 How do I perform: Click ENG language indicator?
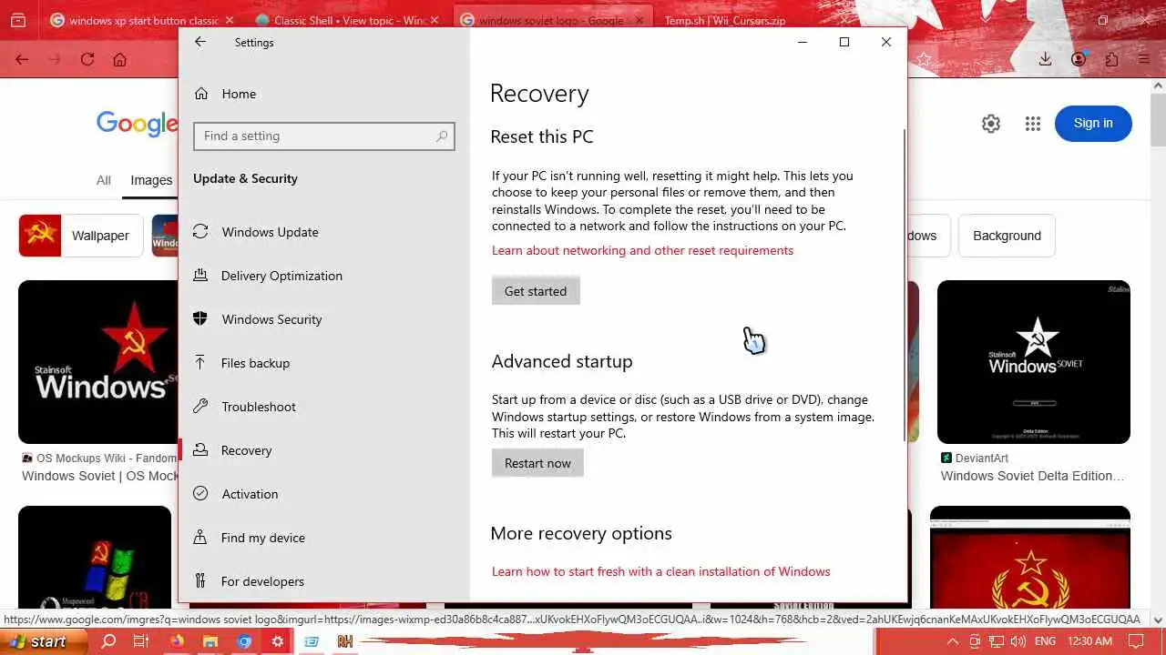click(1047, 641)
